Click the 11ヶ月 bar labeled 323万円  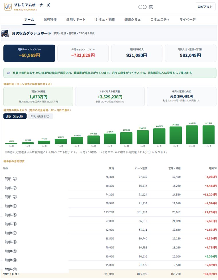(192, 135)
